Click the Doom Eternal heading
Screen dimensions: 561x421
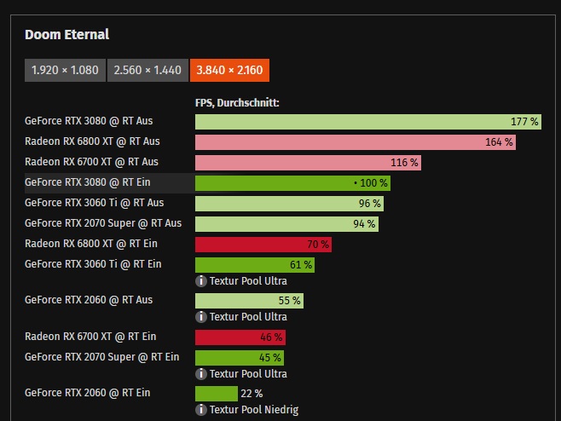click(x=67, y=35)
